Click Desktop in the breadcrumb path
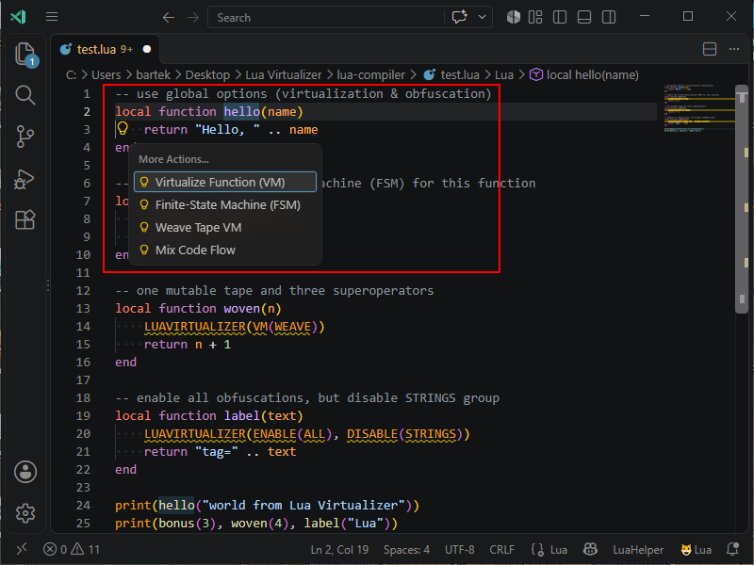Image resolution: width=754 pixels, height=565 pixels. click(207, 75)
